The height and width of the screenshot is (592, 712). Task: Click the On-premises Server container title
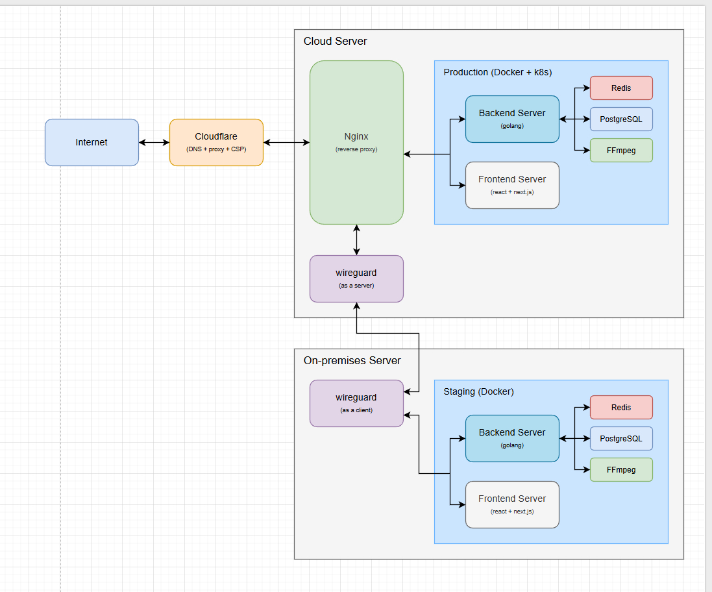click(352, 361)
